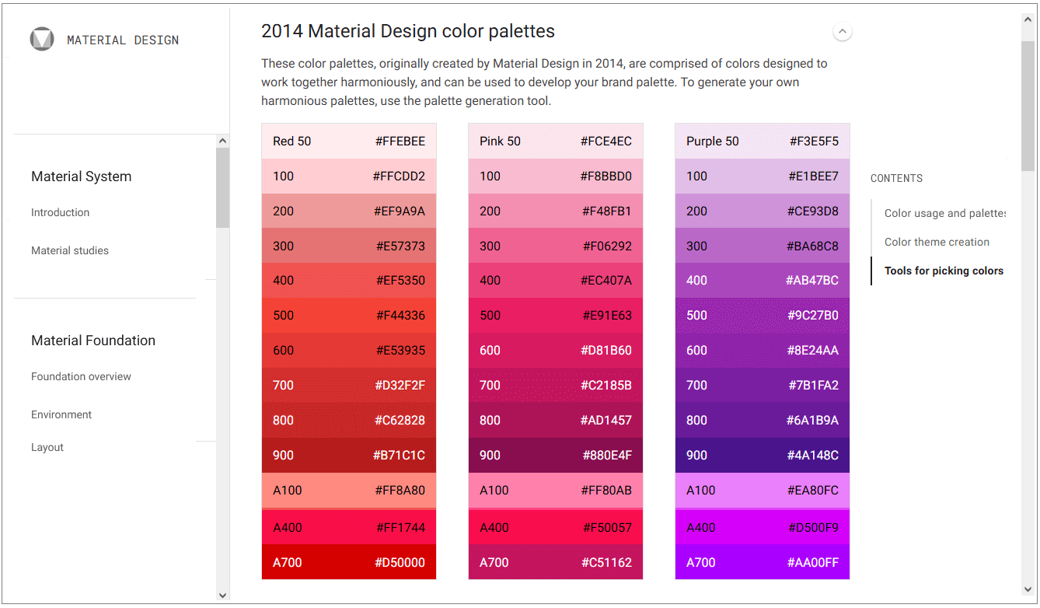The height and width of the screenshot is (608, 1040).
Task: Click the Material Foundation heading
Action: (x=93, y=341)
